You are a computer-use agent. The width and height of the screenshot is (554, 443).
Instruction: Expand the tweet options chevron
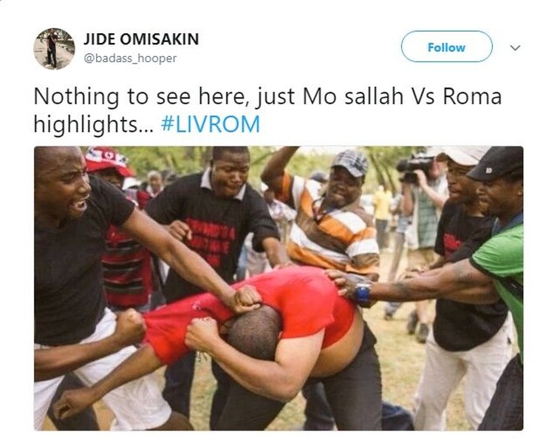[x=516, y=47]
